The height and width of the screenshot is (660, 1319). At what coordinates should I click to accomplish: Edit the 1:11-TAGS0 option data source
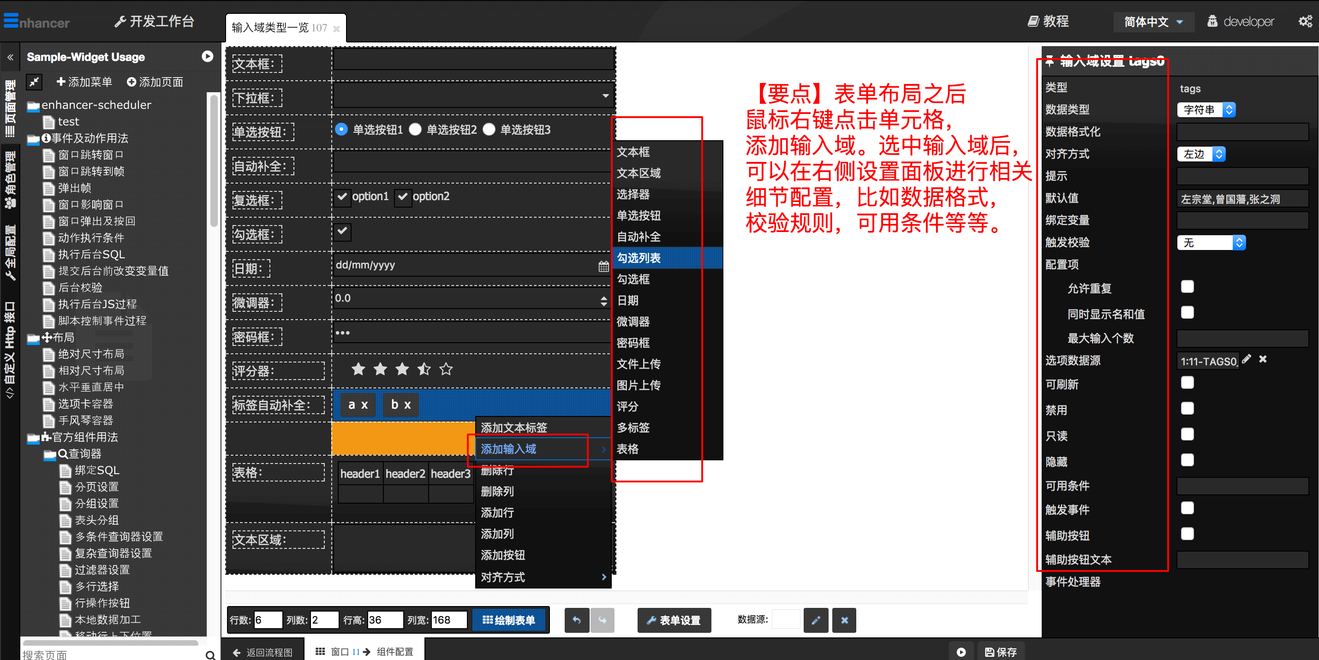pyautogui.click(x=1246, y=359)
